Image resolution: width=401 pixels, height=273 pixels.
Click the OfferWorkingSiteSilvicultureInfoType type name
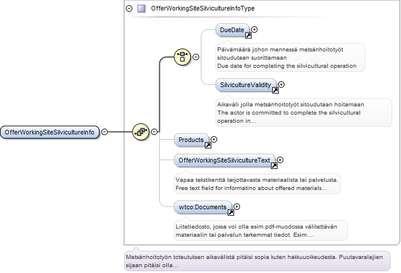click(x=203, y=8)
